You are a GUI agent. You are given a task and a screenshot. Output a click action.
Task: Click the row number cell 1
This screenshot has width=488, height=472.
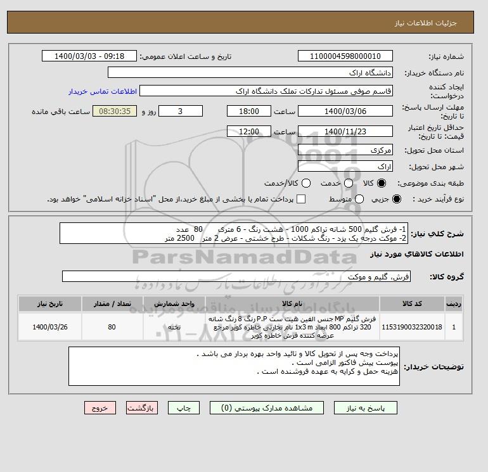coord(454,327)
